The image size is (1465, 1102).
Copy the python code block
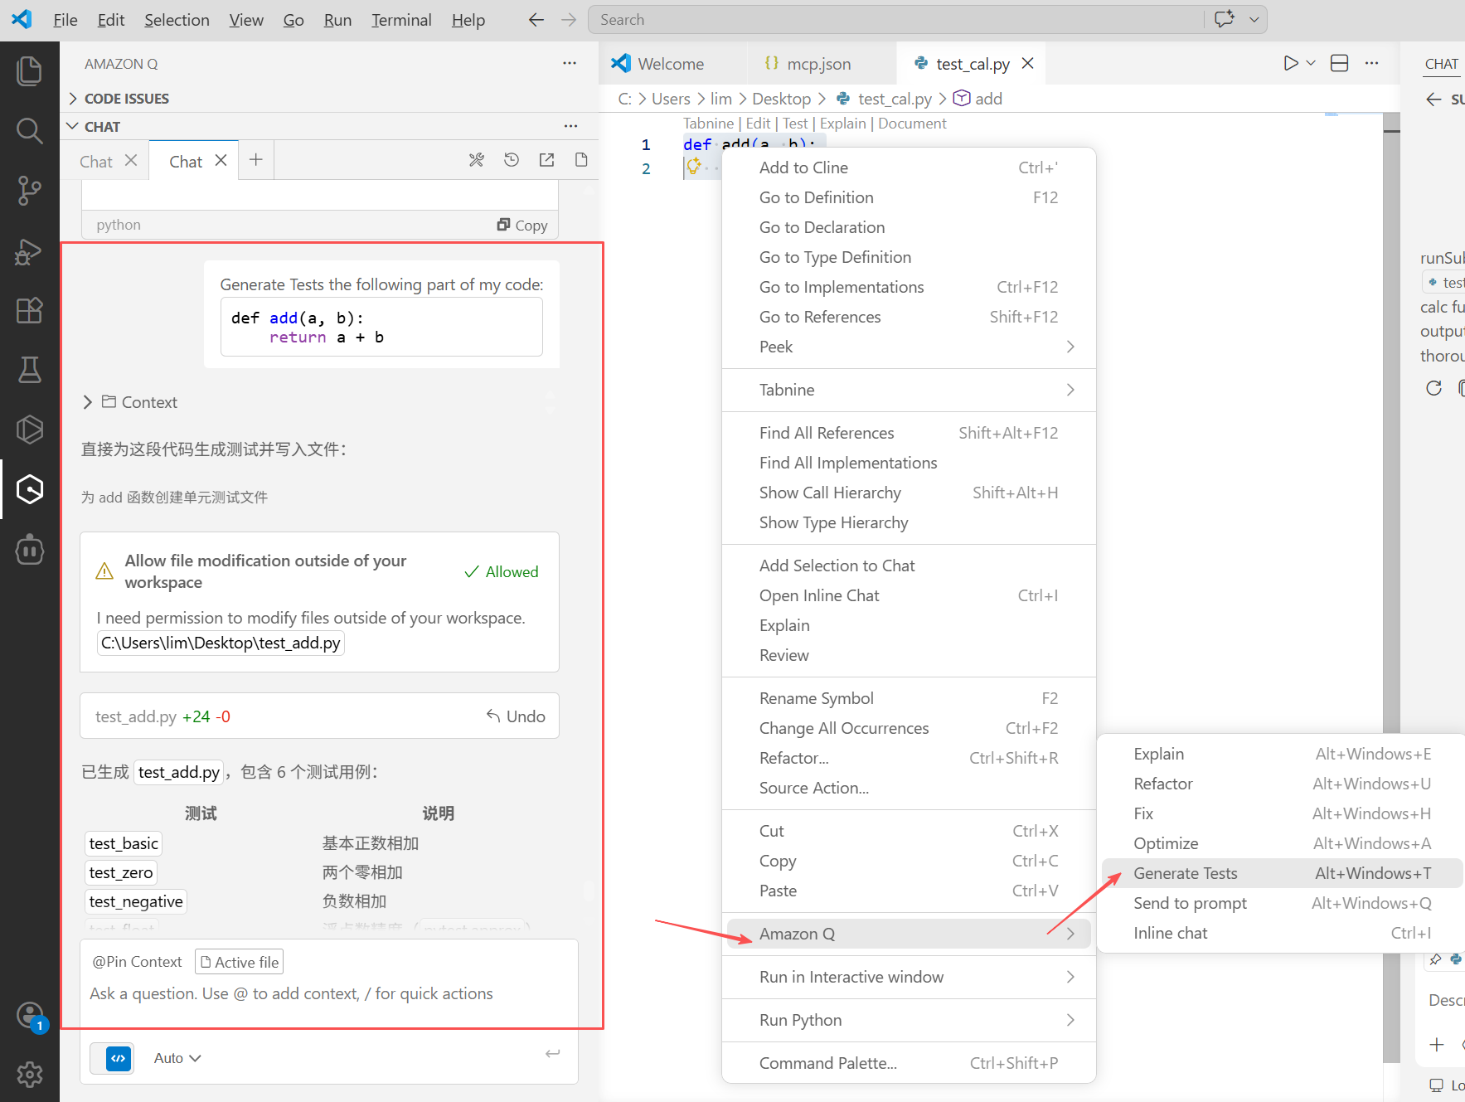tap(522, 225)
